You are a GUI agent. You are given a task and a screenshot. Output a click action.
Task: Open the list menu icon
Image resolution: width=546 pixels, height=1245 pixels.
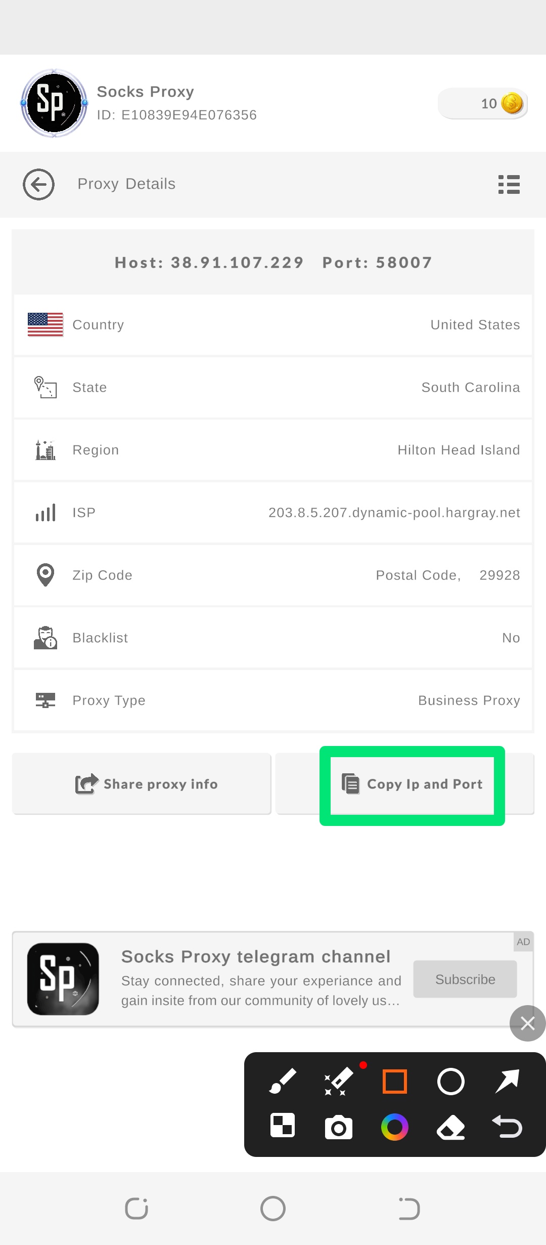click(x=509, y=184)
